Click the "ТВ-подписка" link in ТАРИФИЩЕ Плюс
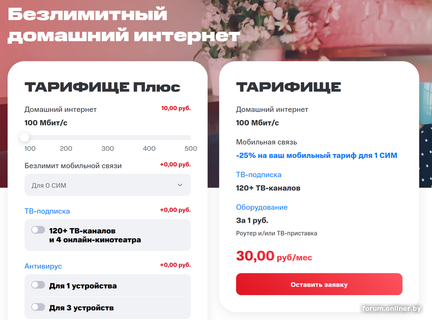The image size is (432, 320). coord(47,211)
